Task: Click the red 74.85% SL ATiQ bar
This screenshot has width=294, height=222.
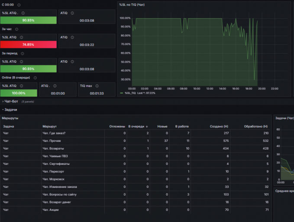Action: [x=28, y=45]
